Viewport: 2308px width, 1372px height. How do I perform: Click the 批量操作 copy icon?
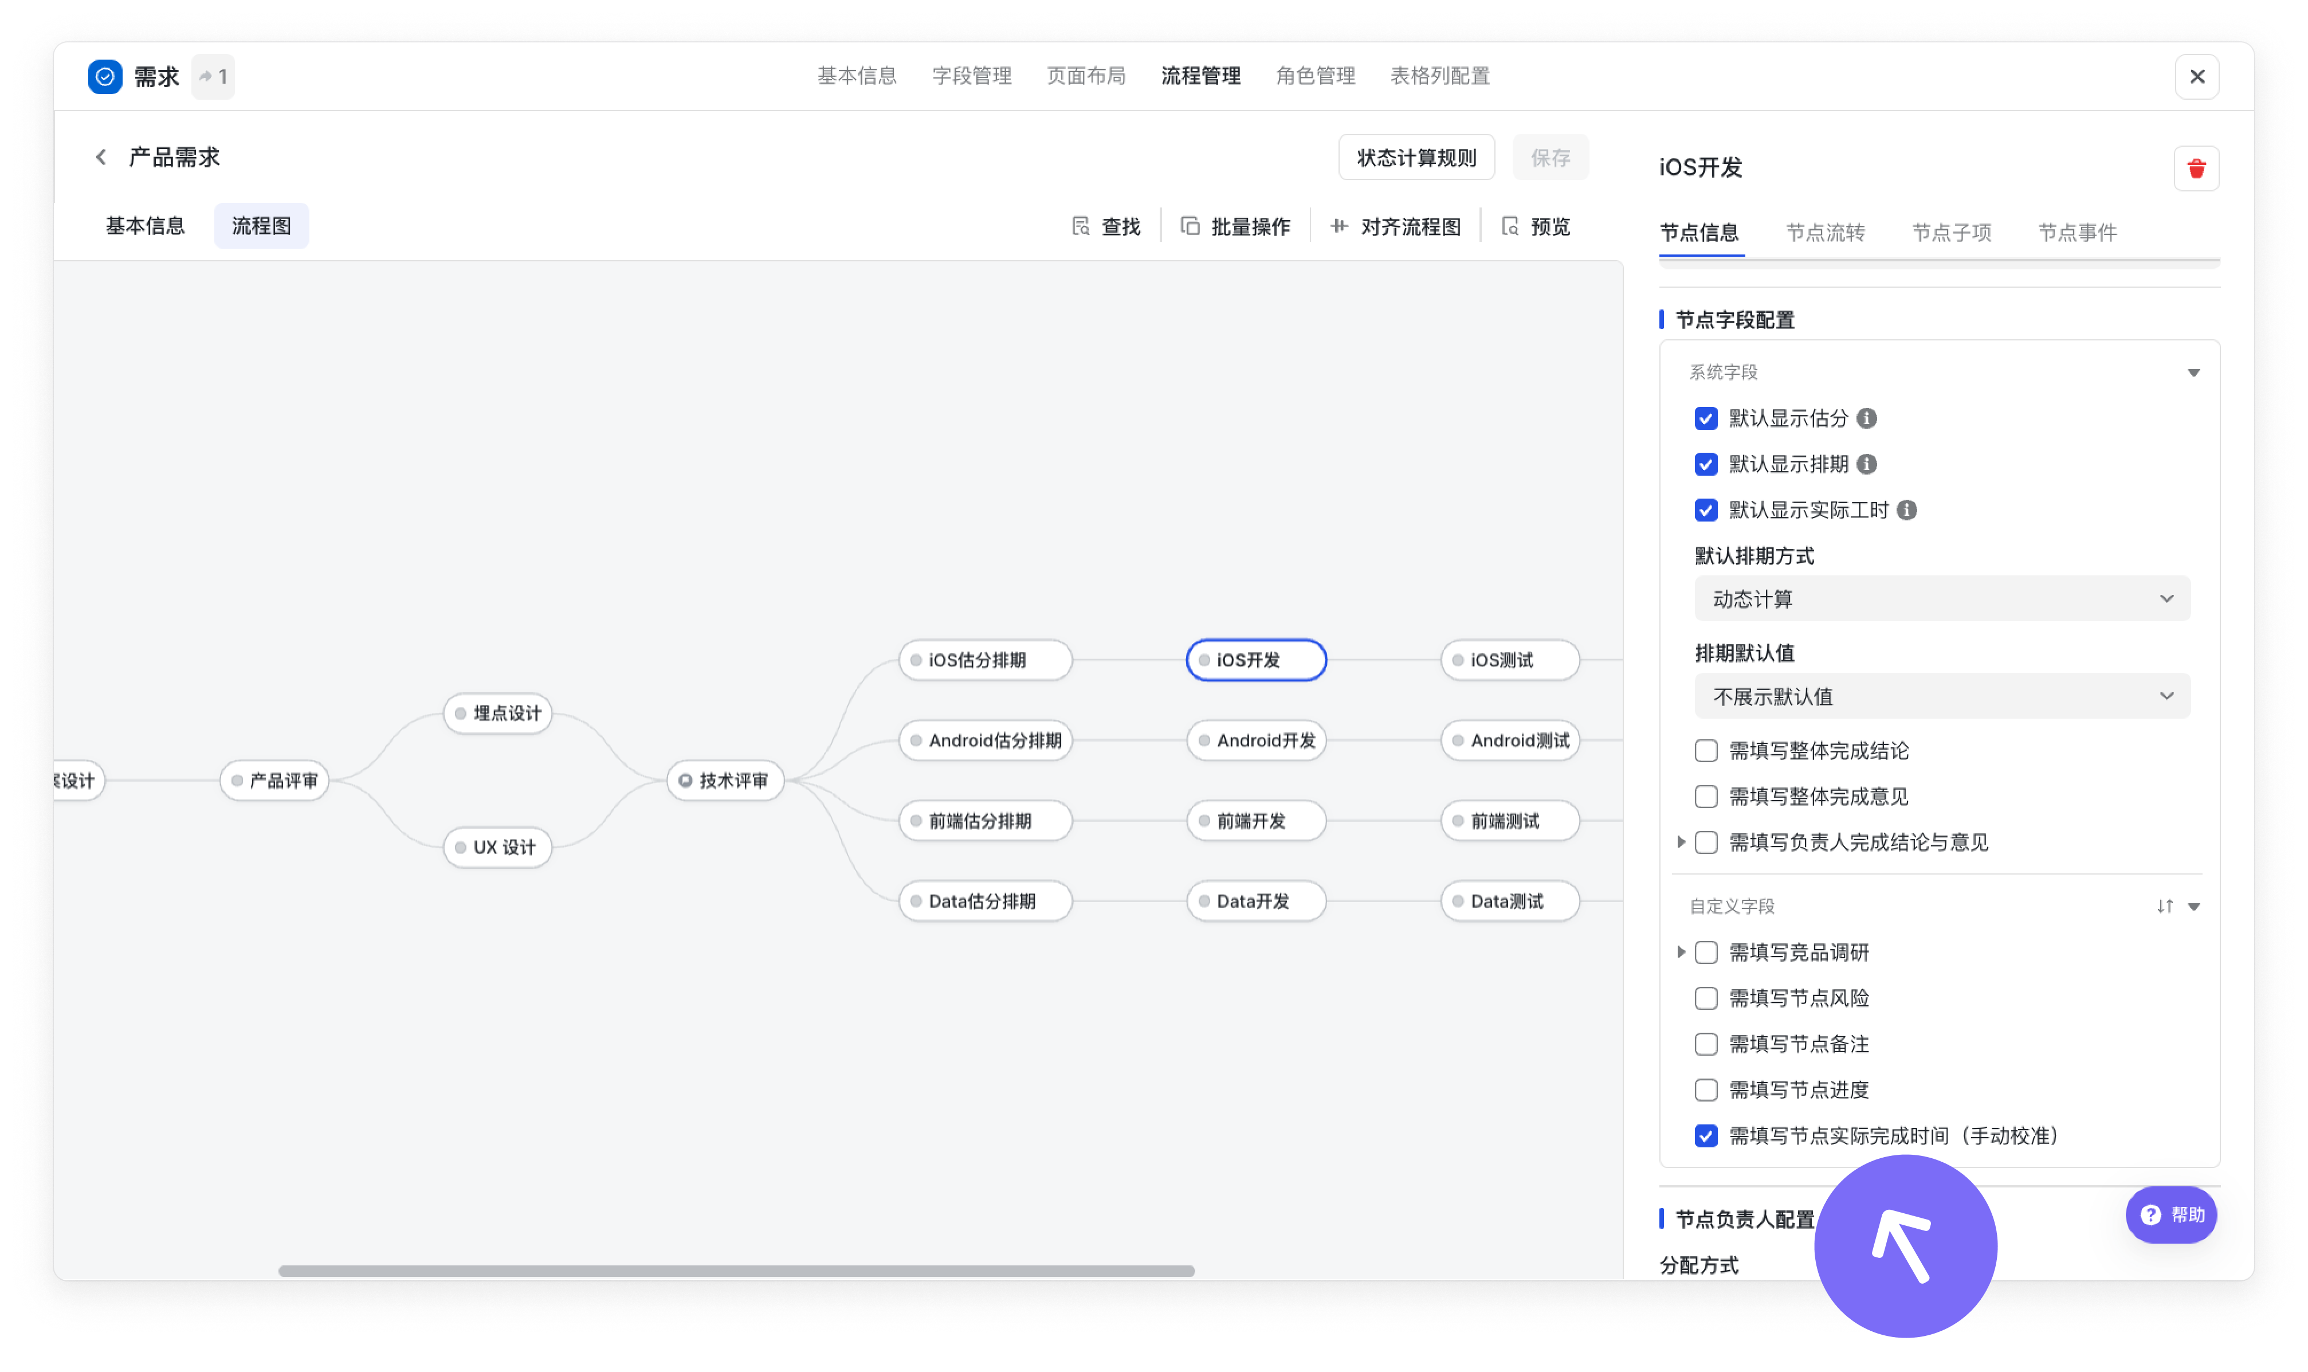click(x=1190, y=226)
